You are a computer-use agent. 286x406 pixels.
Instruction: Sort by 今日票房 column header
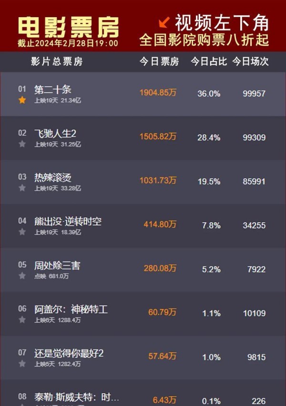(x=159, y=61)
